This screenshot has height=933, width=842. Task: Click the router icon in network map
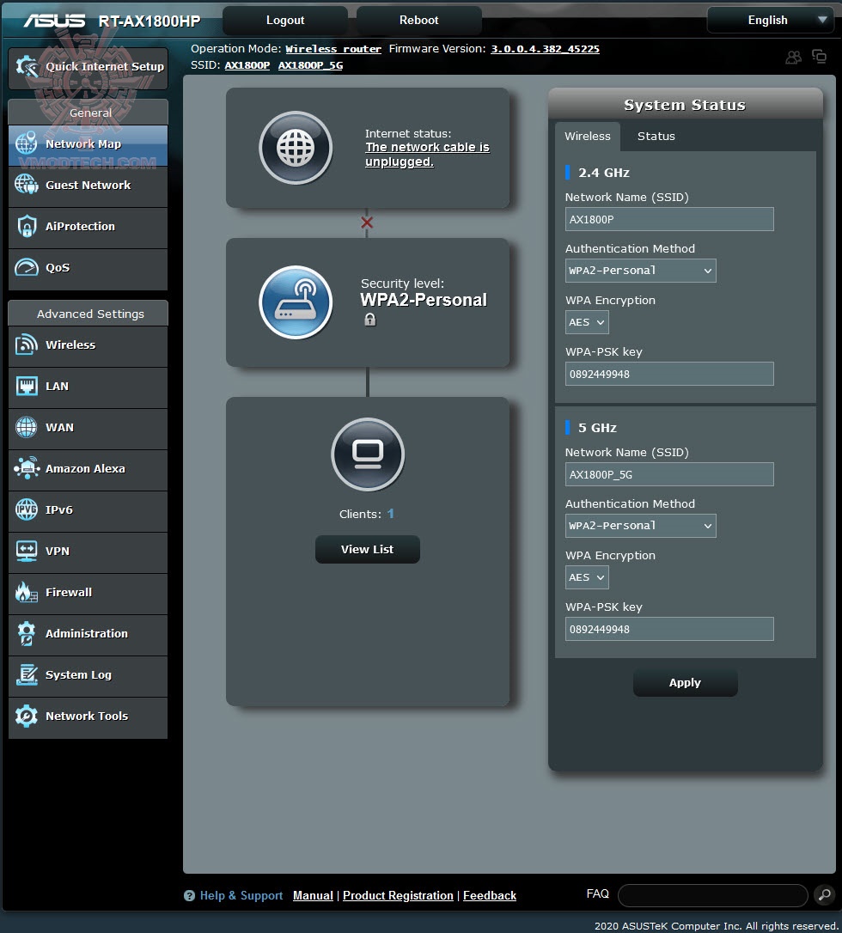[x=296, y=302]
